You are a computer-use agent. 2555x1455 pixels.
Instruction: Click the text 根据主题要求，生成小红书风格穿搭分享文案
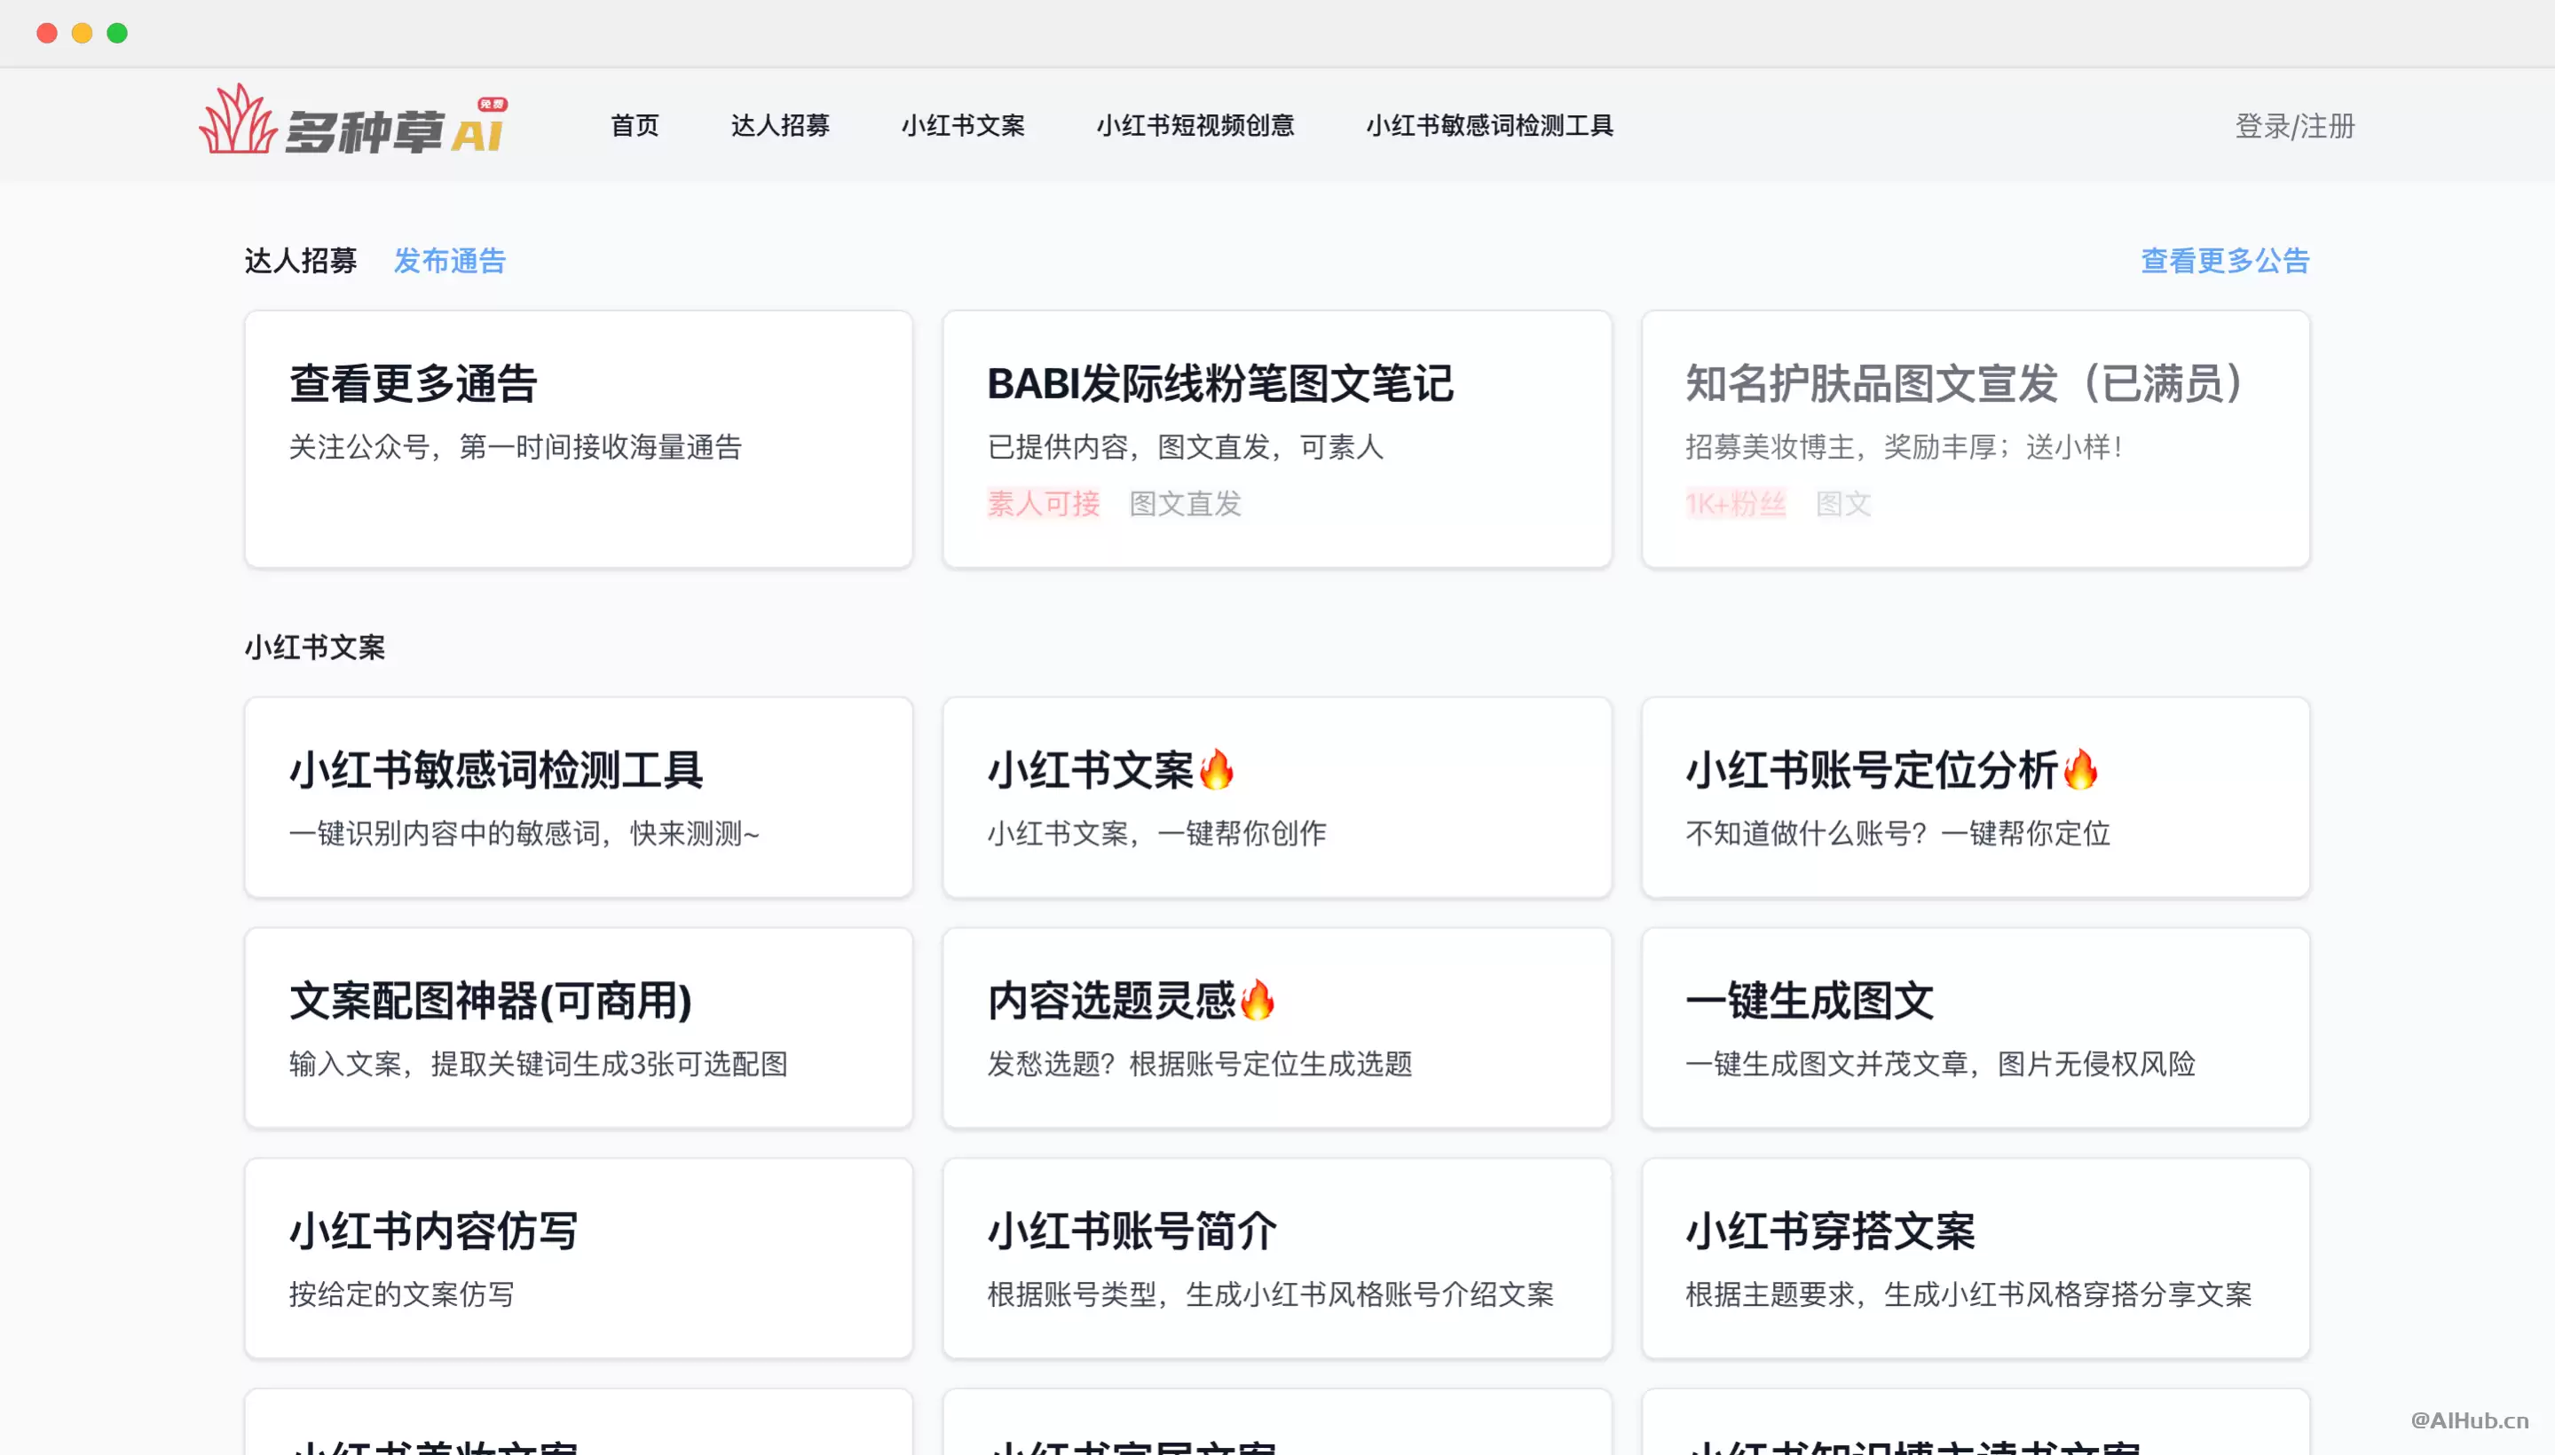(x=1968, y=1294)
